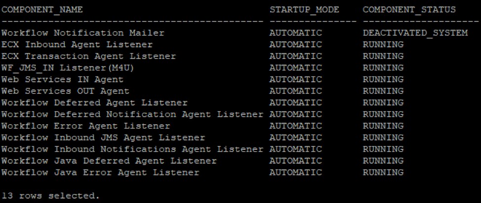The width and height of the screenshot is (481, 203).
Task: Click AUTOMATIC for Workflow Notification Mailer
Action: (295, 33)
